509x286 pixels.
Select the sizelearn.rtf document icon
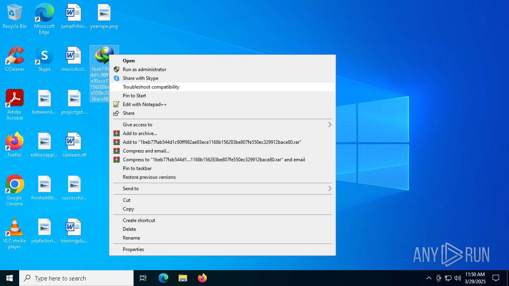[74, 145]
